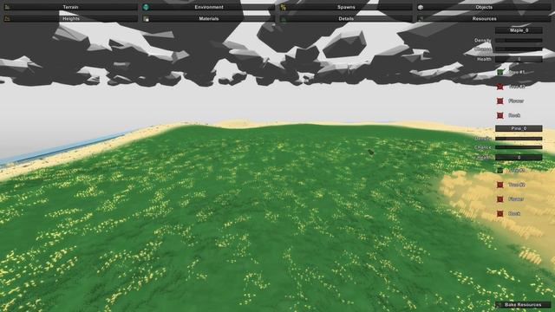Open the Objects tab
This screenshot has height=312, width=555.
coord(484,7)
